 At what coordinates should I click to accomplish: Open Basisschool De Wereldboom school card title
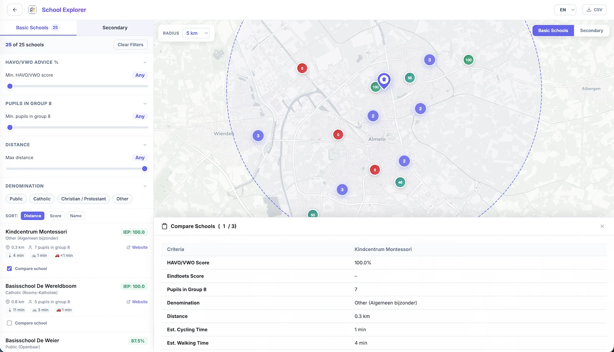click(x=41, y=286)
